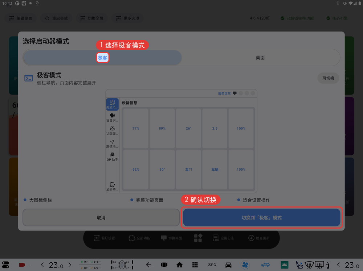Click the blue fan icon
Viewport: 363px width, 271px height.
(x=245, y=265)
